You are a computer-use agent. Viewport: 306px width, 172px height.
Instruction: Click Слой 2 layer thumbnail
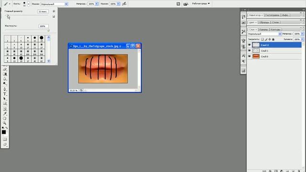tap(256, 45)
